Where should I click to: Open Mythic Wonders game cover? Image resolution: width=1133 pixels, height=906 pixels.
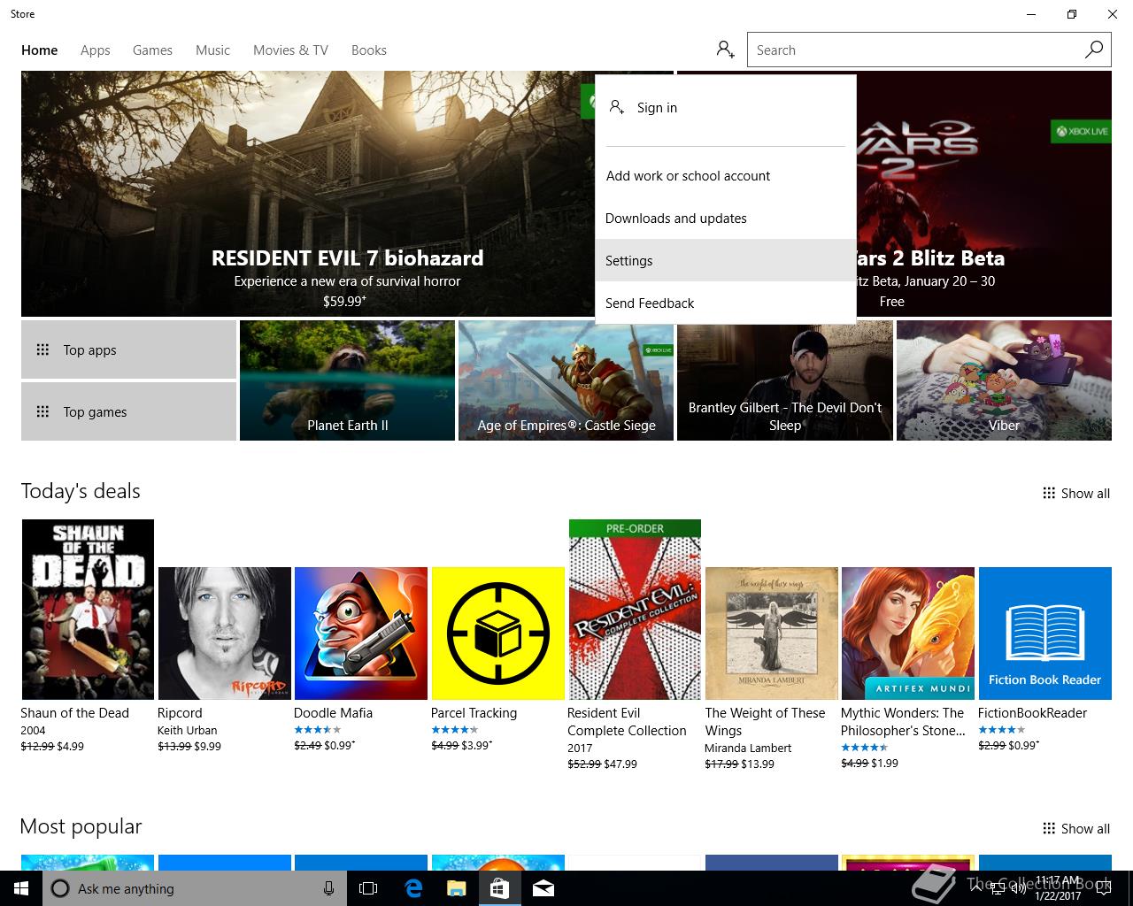coord(908,633)
